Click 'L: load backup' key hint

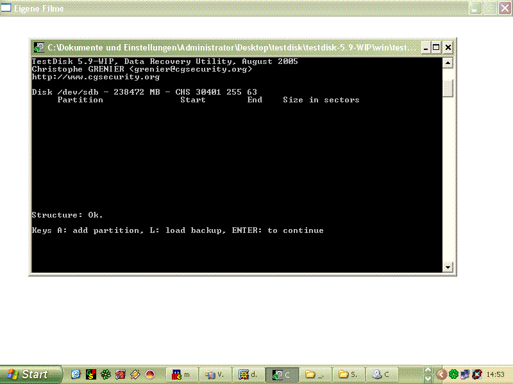[x=188, y=230]
